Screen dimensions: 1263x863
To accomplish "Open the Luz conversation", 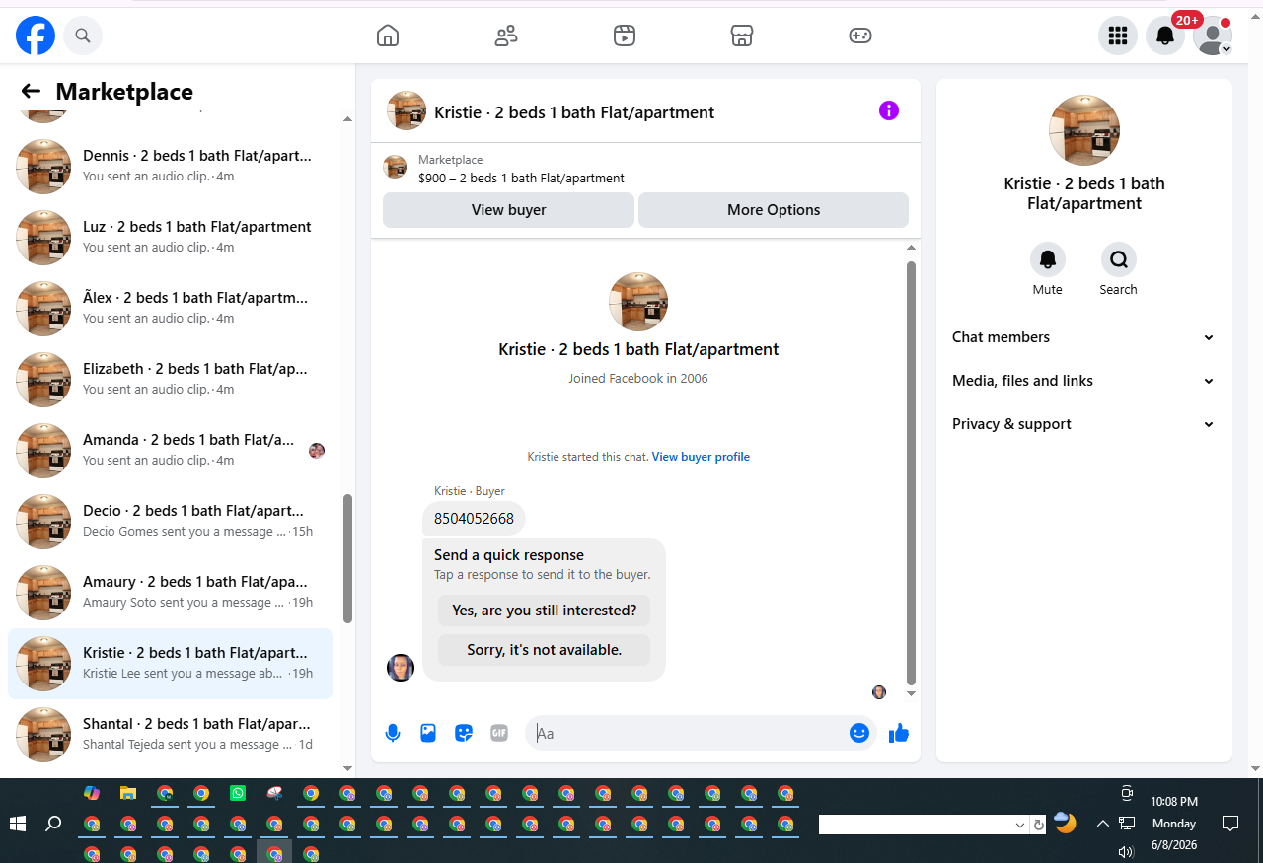I will [x=170, y=238].
